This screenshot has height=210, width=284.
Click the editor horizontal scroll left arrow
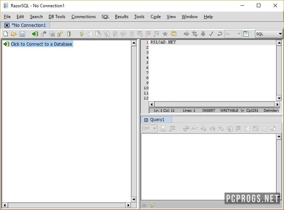coord(152,104)
